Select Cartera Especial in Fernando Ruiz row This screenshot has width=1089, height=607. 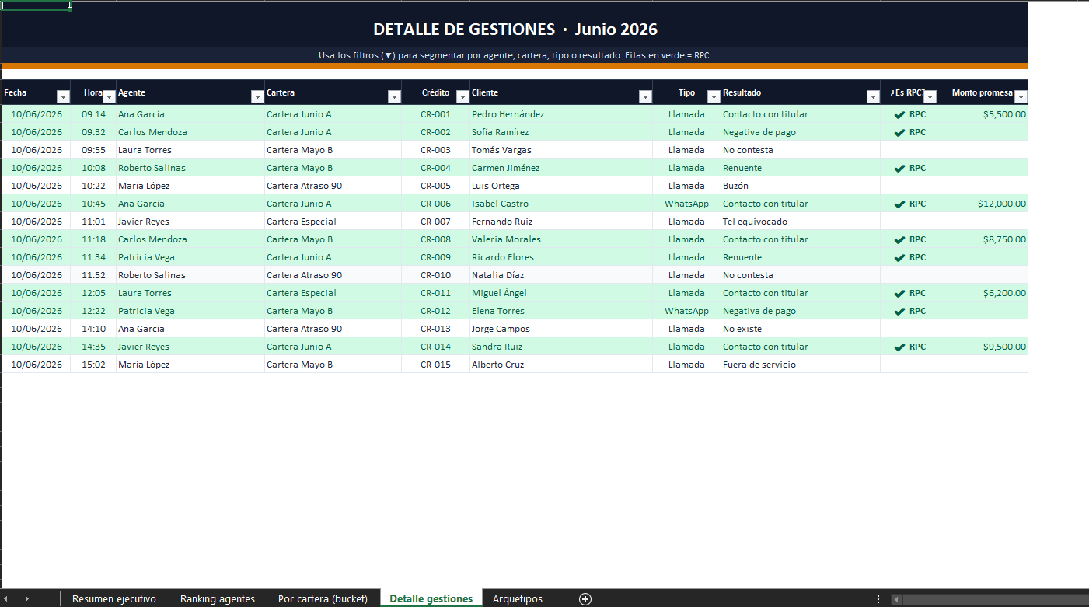point(333,222)
